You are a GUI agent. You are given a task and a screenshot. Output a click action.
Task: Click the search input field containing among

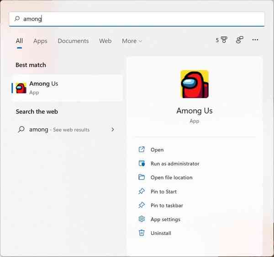click(x=137, y=19)
